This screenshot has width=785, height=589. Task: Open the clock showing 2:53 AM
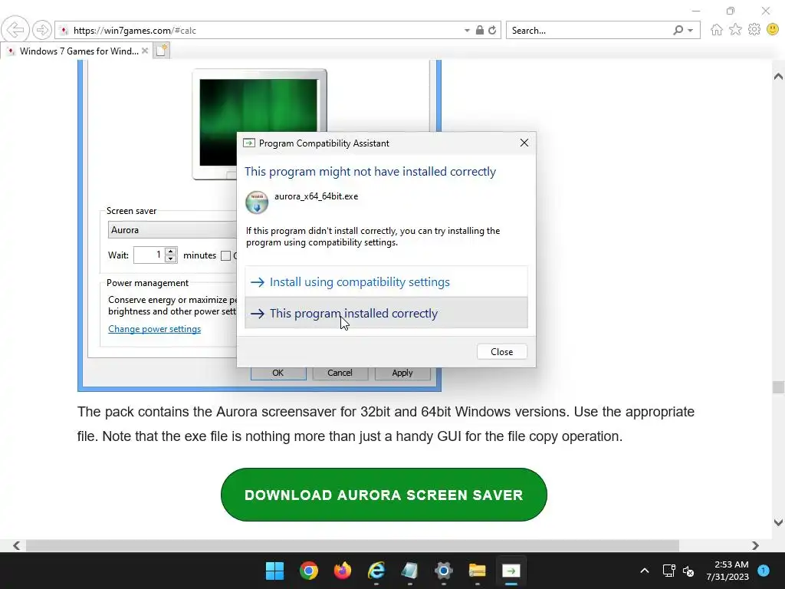(728, 571)
